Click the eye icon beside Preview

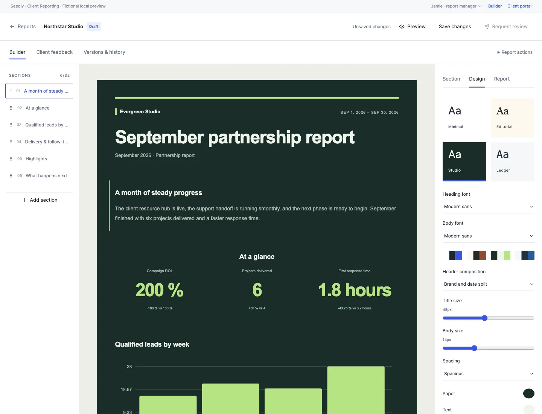(x=402, y=27)
